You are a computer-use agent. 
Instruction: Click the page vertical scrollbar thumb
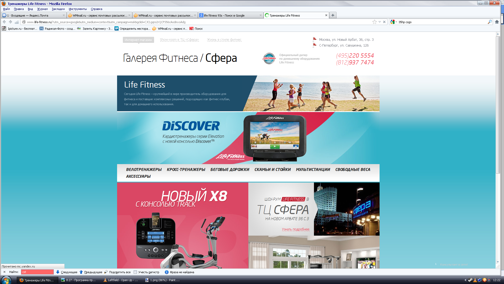498,105
